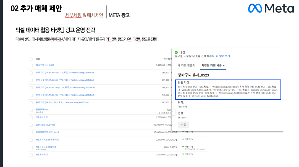Click the info icon for 트래픽타겟(관심사)_0419 size
This screenshot has width=299, height=167.
tap(176, 132)
